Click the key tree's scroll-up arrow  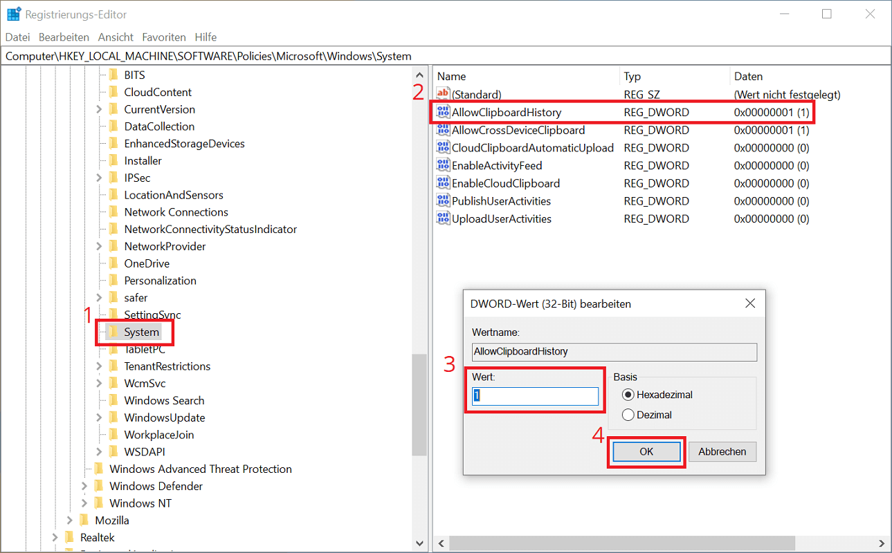[x=419, y=75]
